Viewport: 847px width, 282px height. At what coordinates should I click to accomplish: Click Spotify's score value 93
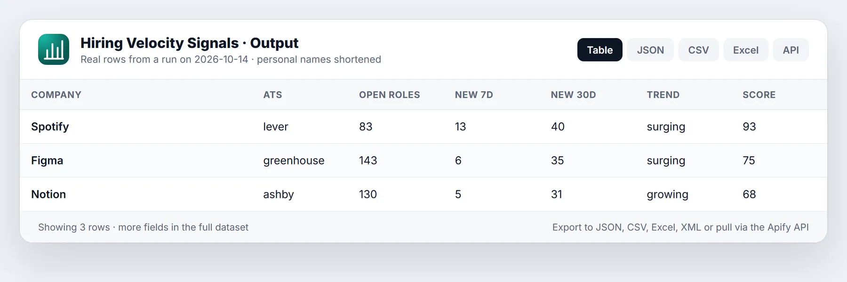click(x=749, y=127)
